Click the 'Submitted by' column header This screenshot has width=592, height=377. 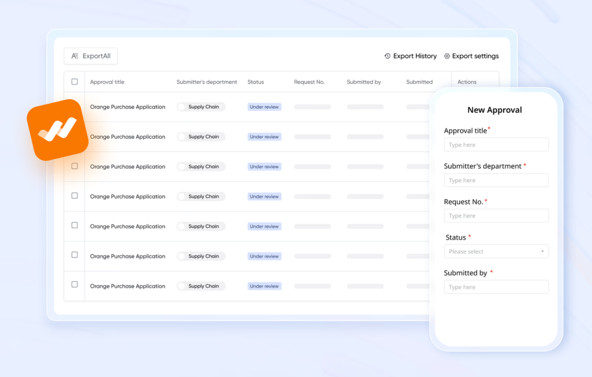364,82
